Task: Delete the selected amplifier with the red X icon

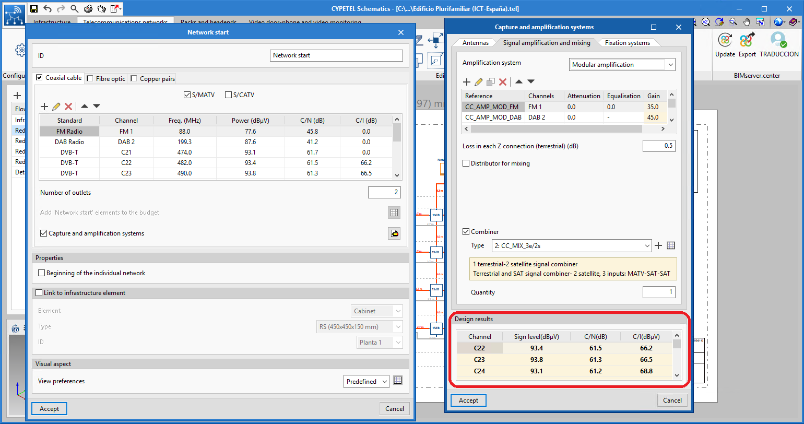Action: tap(503, 82)
